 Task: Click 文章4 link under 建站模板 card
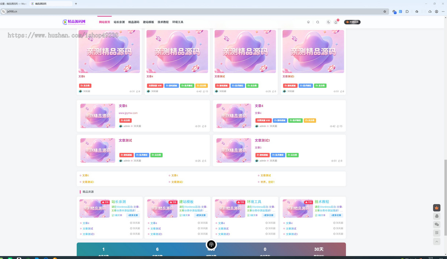tap(154, 223)
